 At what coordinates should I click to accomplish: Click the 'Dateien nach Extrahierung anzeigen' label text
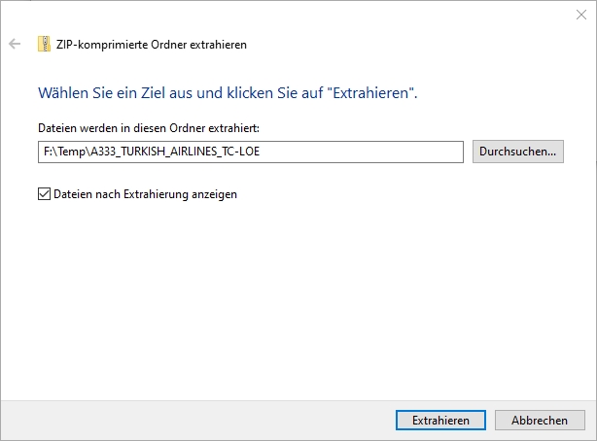145,194
